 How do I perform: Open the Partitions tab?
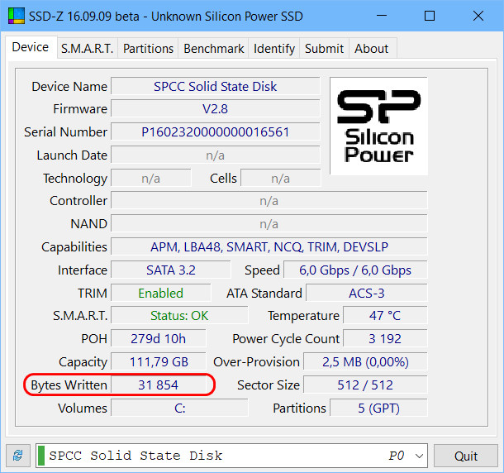pyautogui.click(x=148, y=49)
